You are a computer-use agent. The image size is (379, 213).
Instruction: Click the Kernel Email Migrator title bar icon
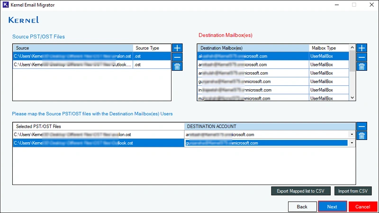(6, 5)
